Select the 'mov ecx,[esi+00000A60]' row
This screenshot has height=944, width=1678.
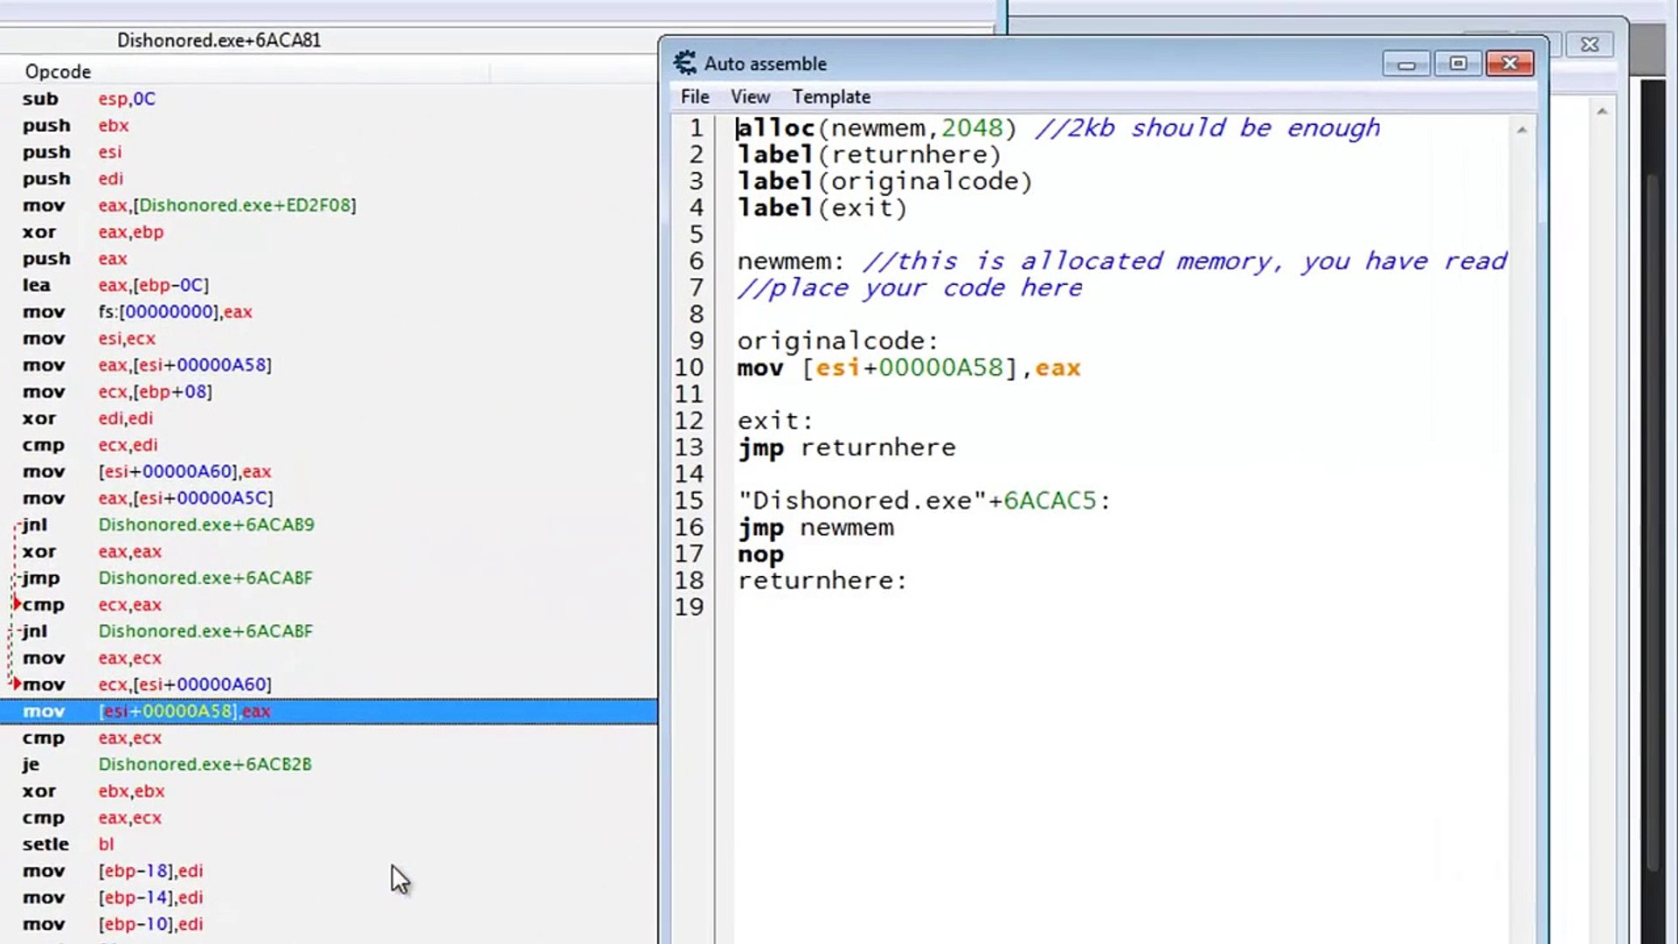[x=329, y=684]
